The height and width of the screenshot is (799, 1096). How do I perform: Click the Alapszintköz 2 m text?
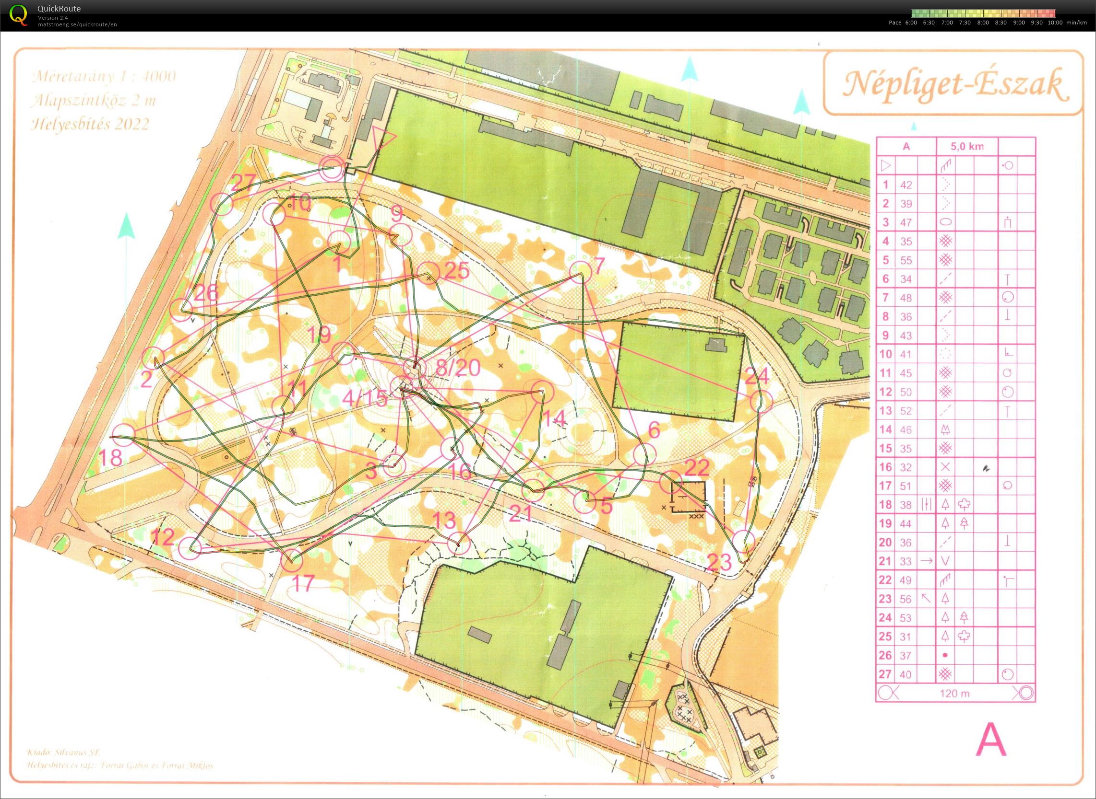tap(94, 101)
